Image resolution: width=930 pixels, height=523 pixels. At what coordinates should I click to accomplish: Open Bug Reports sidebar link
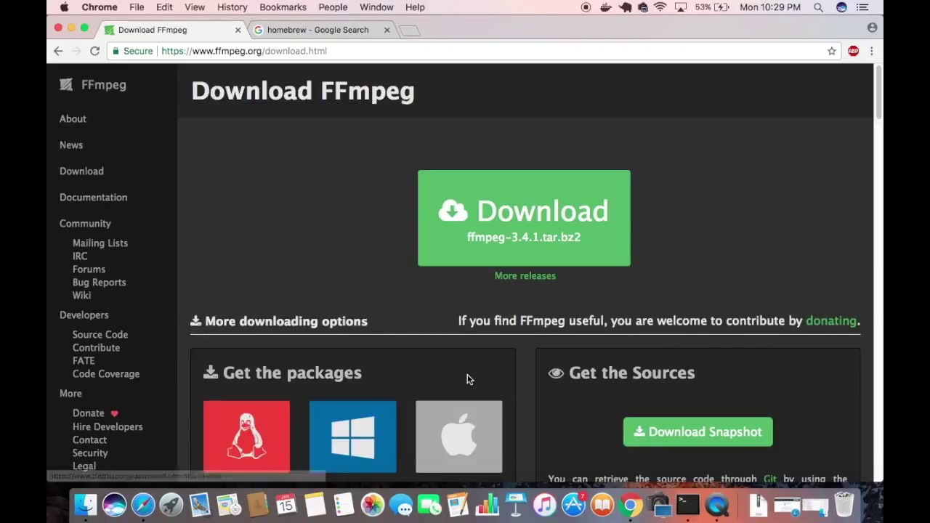(x=99, y=282)
